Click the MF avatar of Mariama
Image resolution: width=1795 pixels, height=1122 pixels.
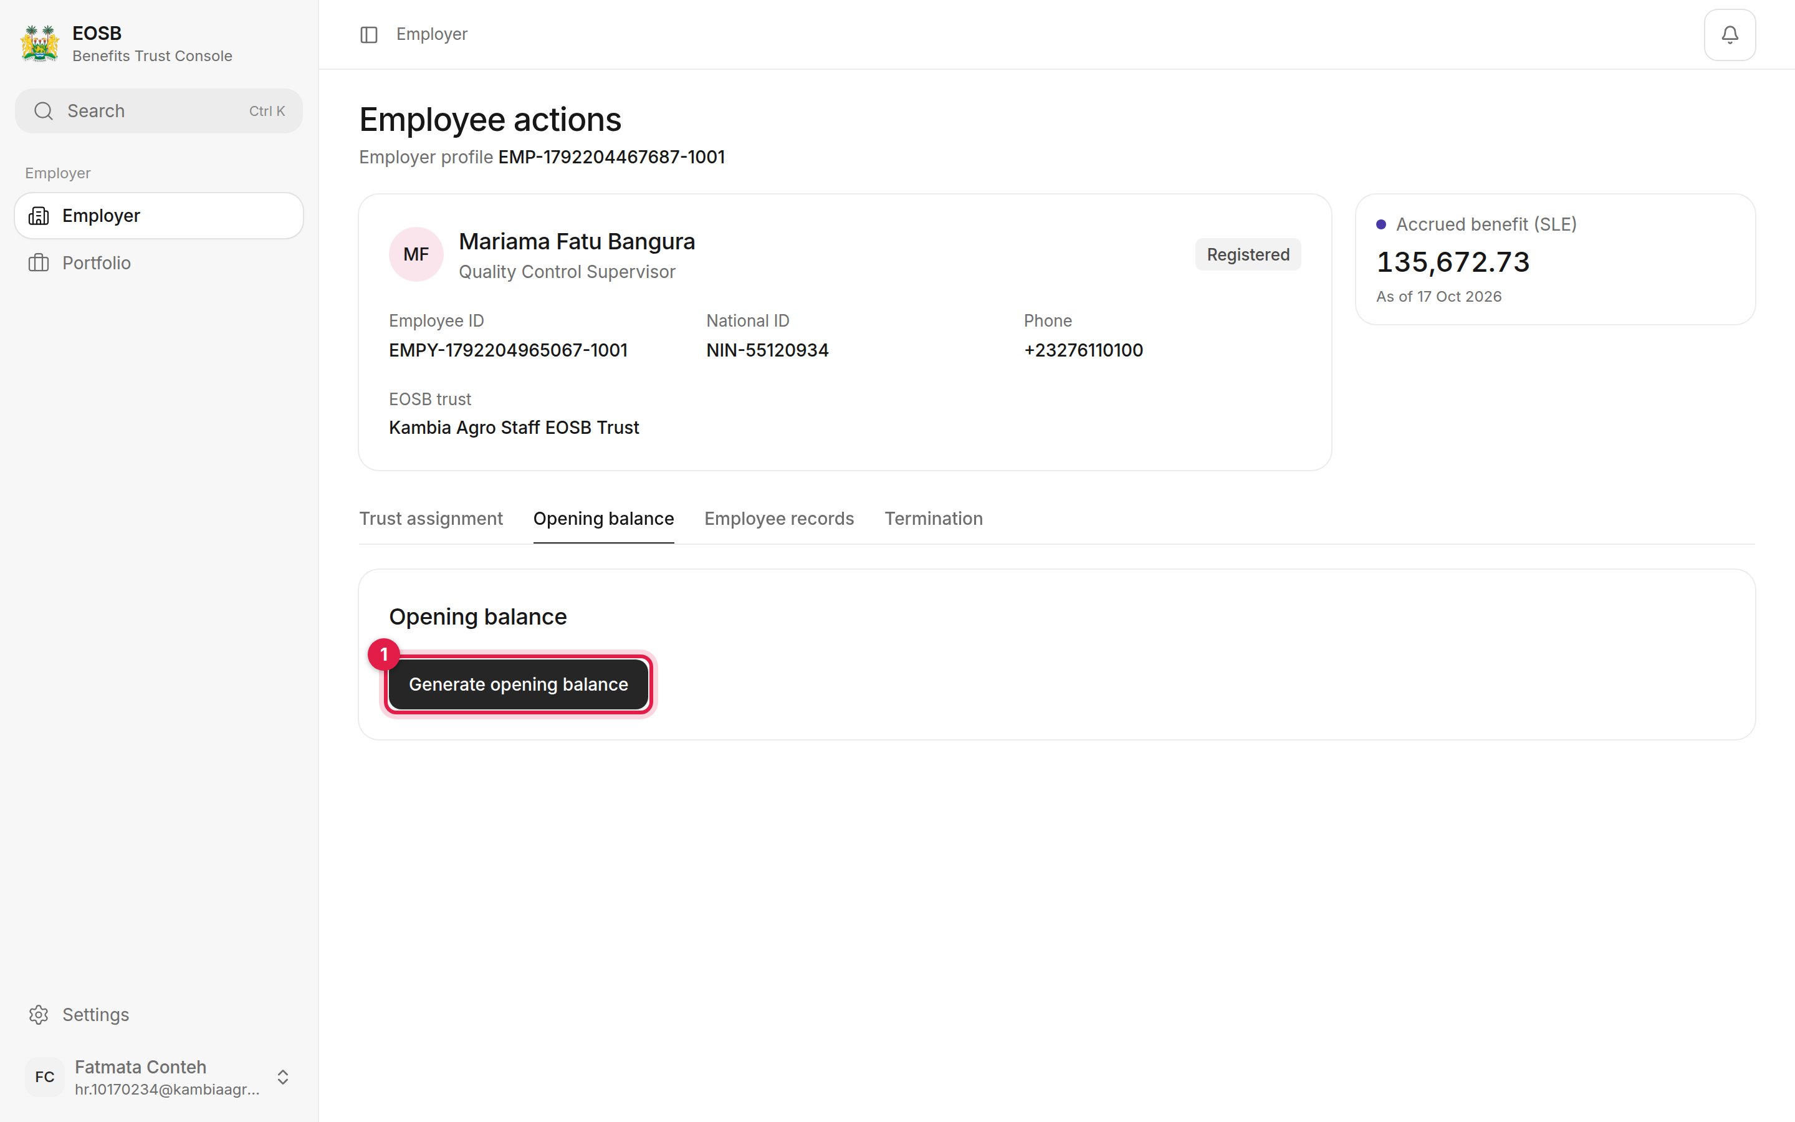tap(416, 254)
